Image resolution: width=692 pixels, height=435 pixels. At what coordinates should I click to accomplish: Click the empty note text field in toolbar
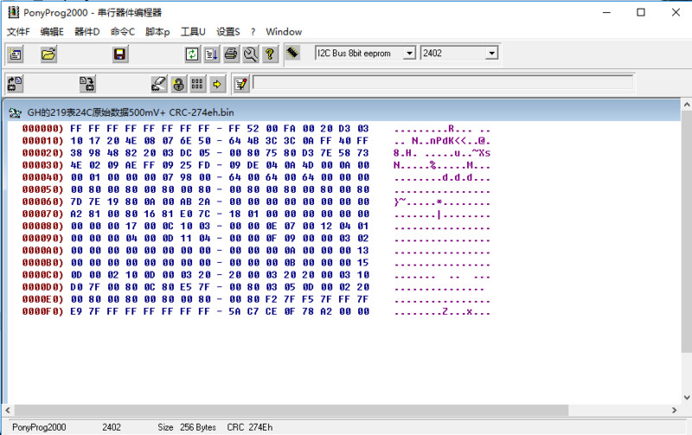pyautogui.click(x=442, y=84)
